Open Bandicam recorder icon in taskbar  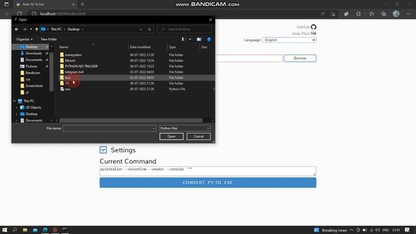pos(55,229)
